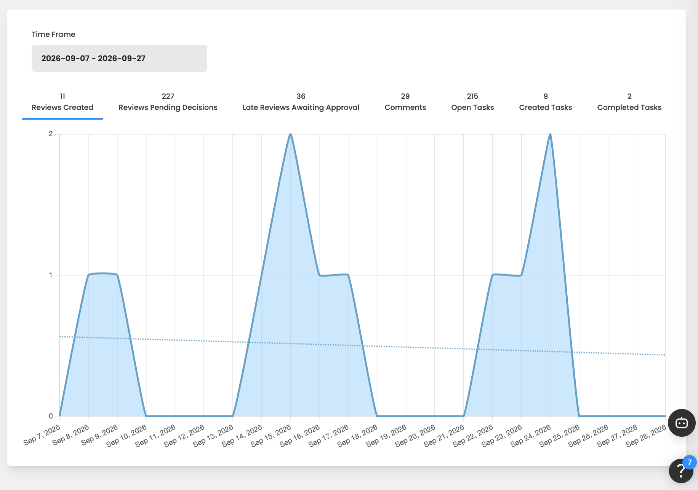Switch to the Open Tasks tab

click(472, 102)
